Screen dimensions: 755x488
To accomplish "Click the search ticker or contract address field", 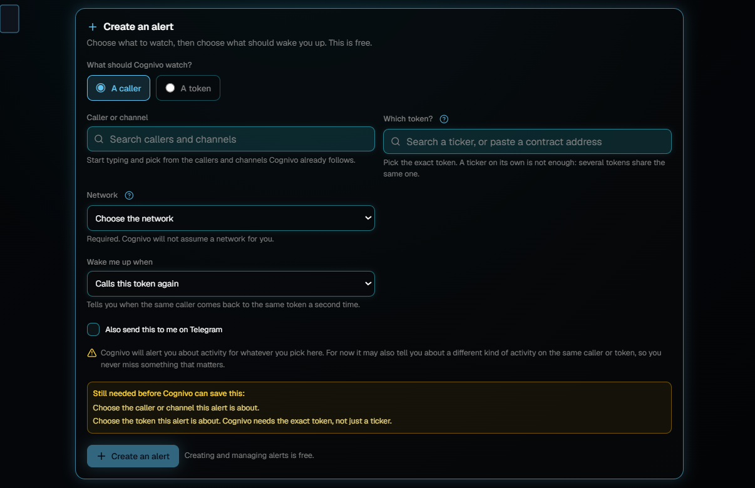I will pyautogui.click(x=527, y=141).
